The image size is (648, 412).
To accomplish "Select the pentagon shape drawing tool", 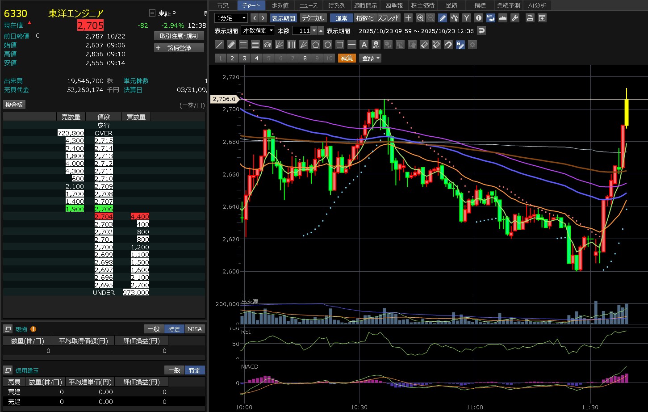I will click(x=316, y=45).
